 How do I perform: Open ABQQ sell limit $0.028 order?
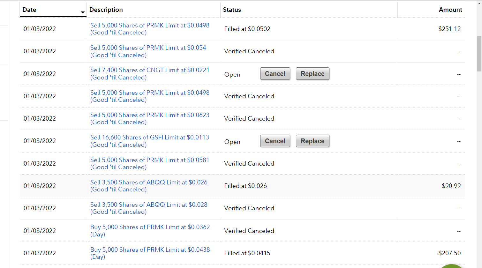pyautogui.click(x=149, y=205)
